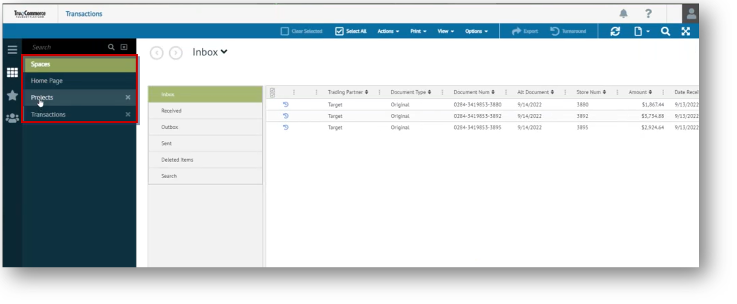Click the users group sidebar icon

click(x=12, y=118)
